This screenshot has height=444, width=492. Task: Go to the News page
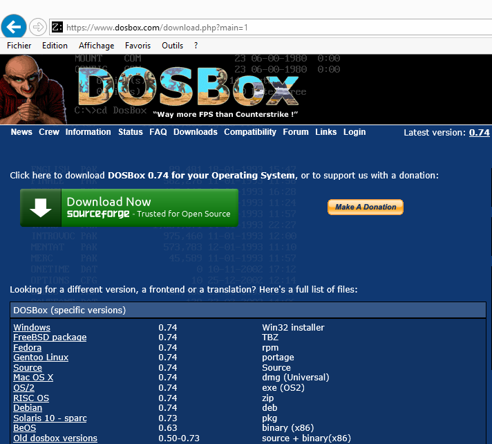[21, 132]
